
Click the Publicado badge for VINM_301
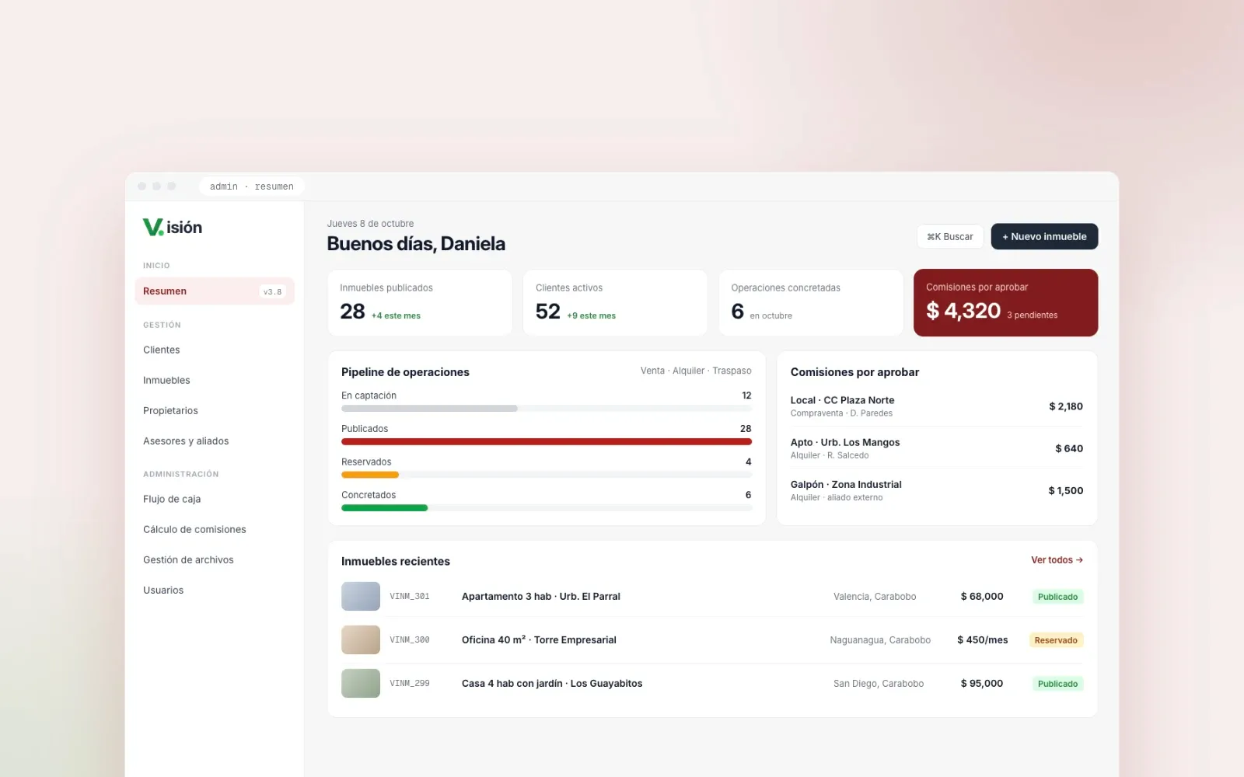(1057, 597)
